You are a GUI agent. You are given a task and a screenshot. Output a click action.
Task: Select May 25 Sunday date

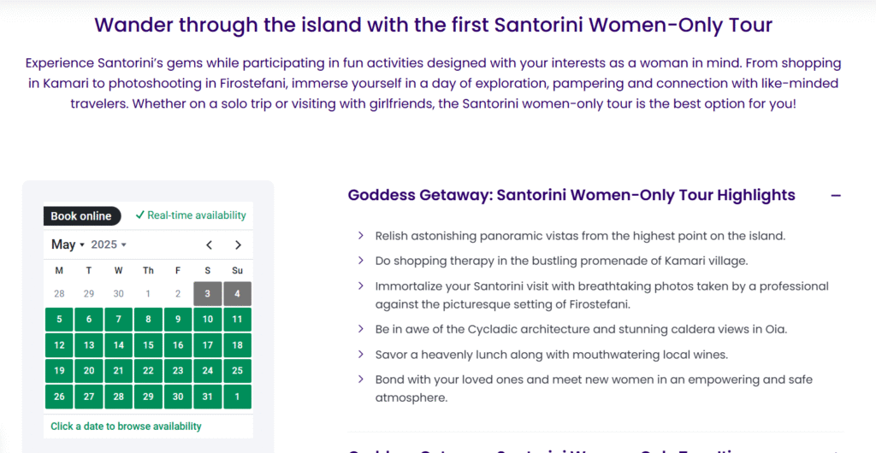click(x=238, y=371)
